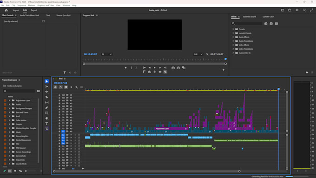Select the Razor tool
The image size is (316, 178).
click(x=46, y=97)
